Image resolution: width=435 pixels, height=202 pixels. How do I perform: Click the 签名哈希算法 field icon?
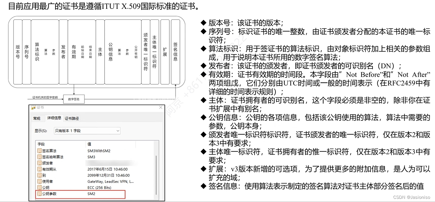[x=39, y=157]
